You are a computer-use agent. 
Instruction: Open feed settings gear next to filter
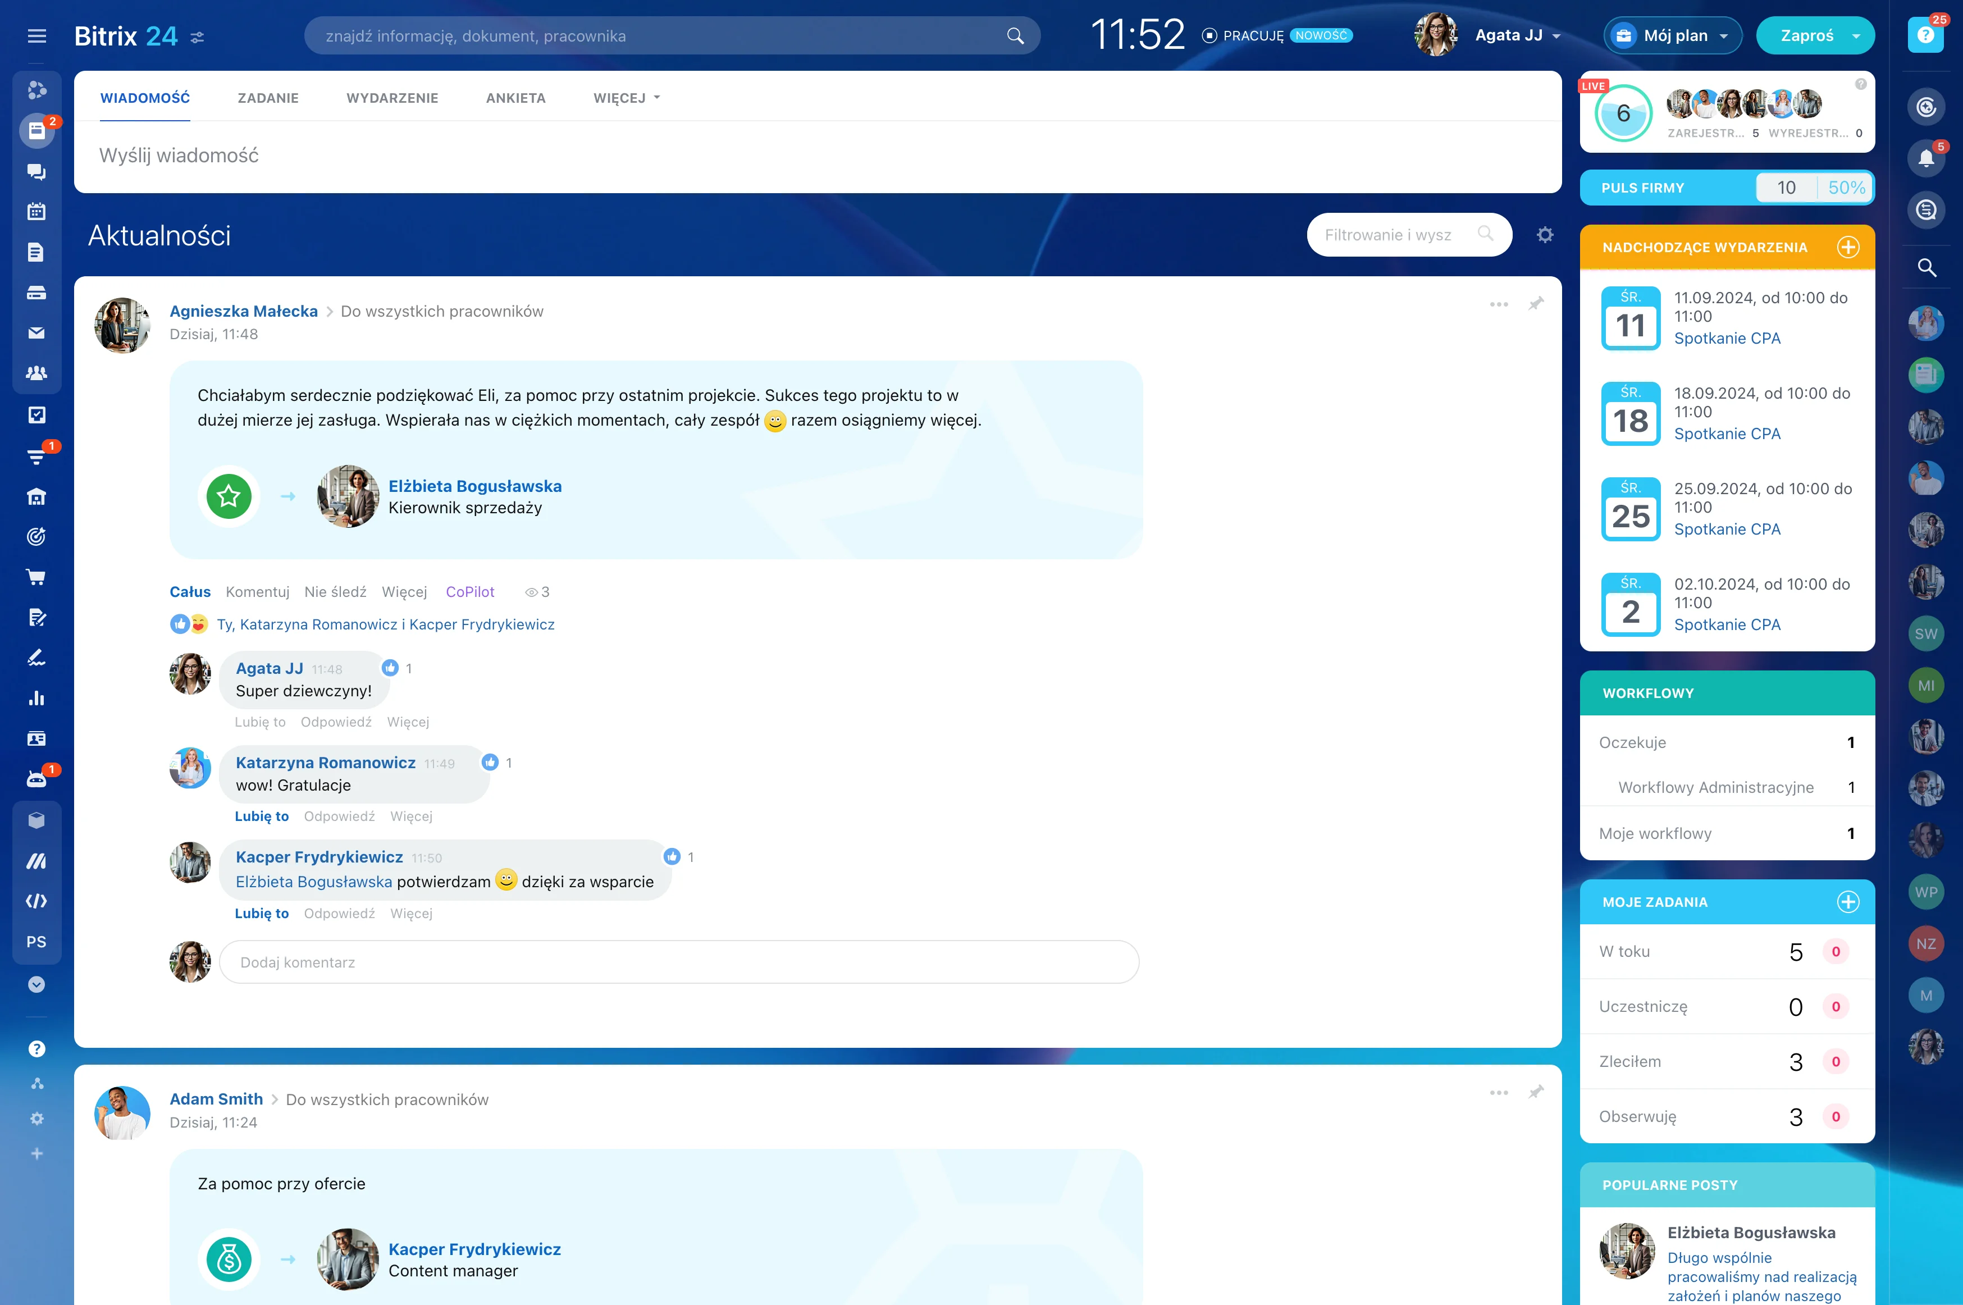pyautogui.click(x=1545, y=235)
